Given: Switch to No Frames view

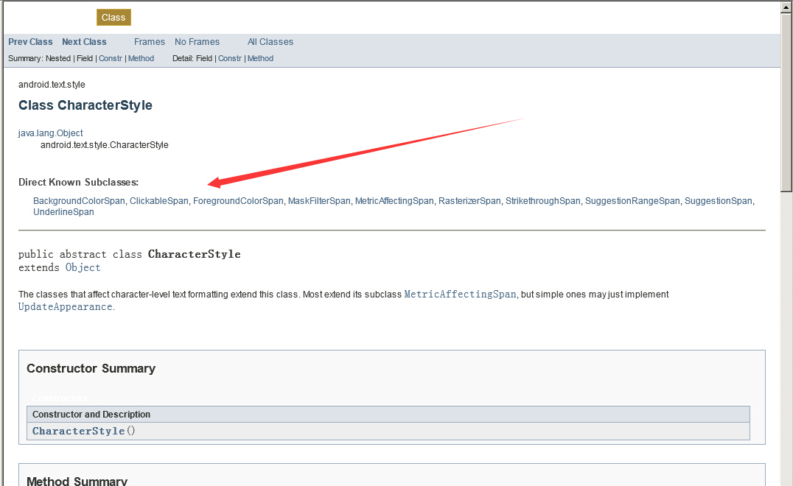Looking at the screenshot, I should (x=197, y=42).
